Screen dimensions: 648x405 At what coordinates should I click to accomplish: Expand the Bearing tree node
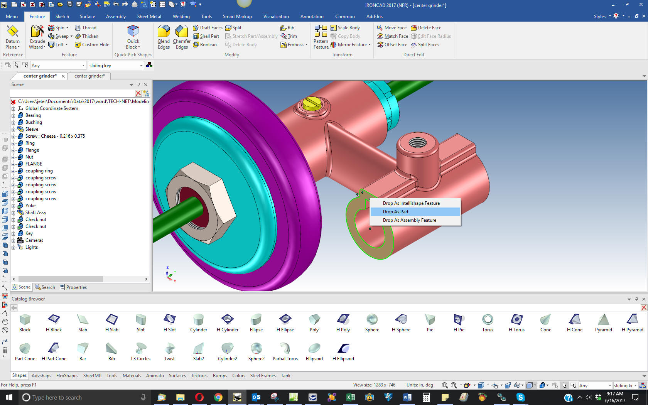(x=13, y=115)
